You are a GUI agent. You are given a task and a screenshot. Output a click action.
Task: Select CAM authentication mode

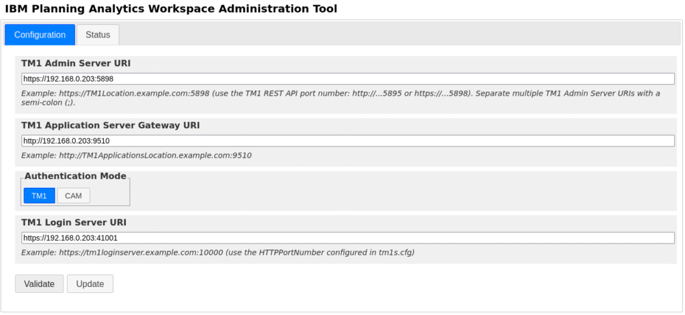coord(74,196)
